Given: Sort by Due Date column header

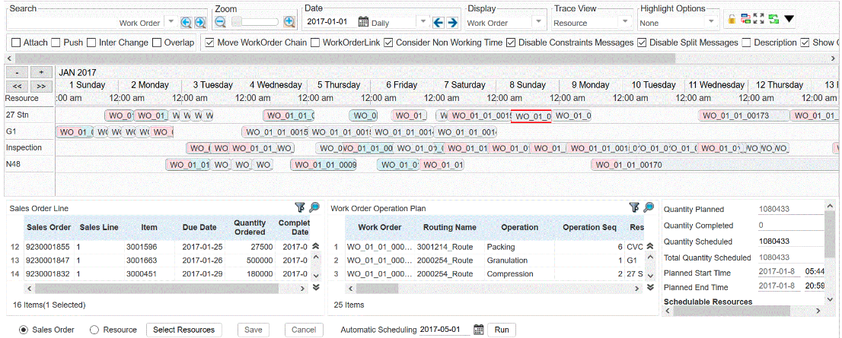Looking at the screenshot, I should click(199, 227).
